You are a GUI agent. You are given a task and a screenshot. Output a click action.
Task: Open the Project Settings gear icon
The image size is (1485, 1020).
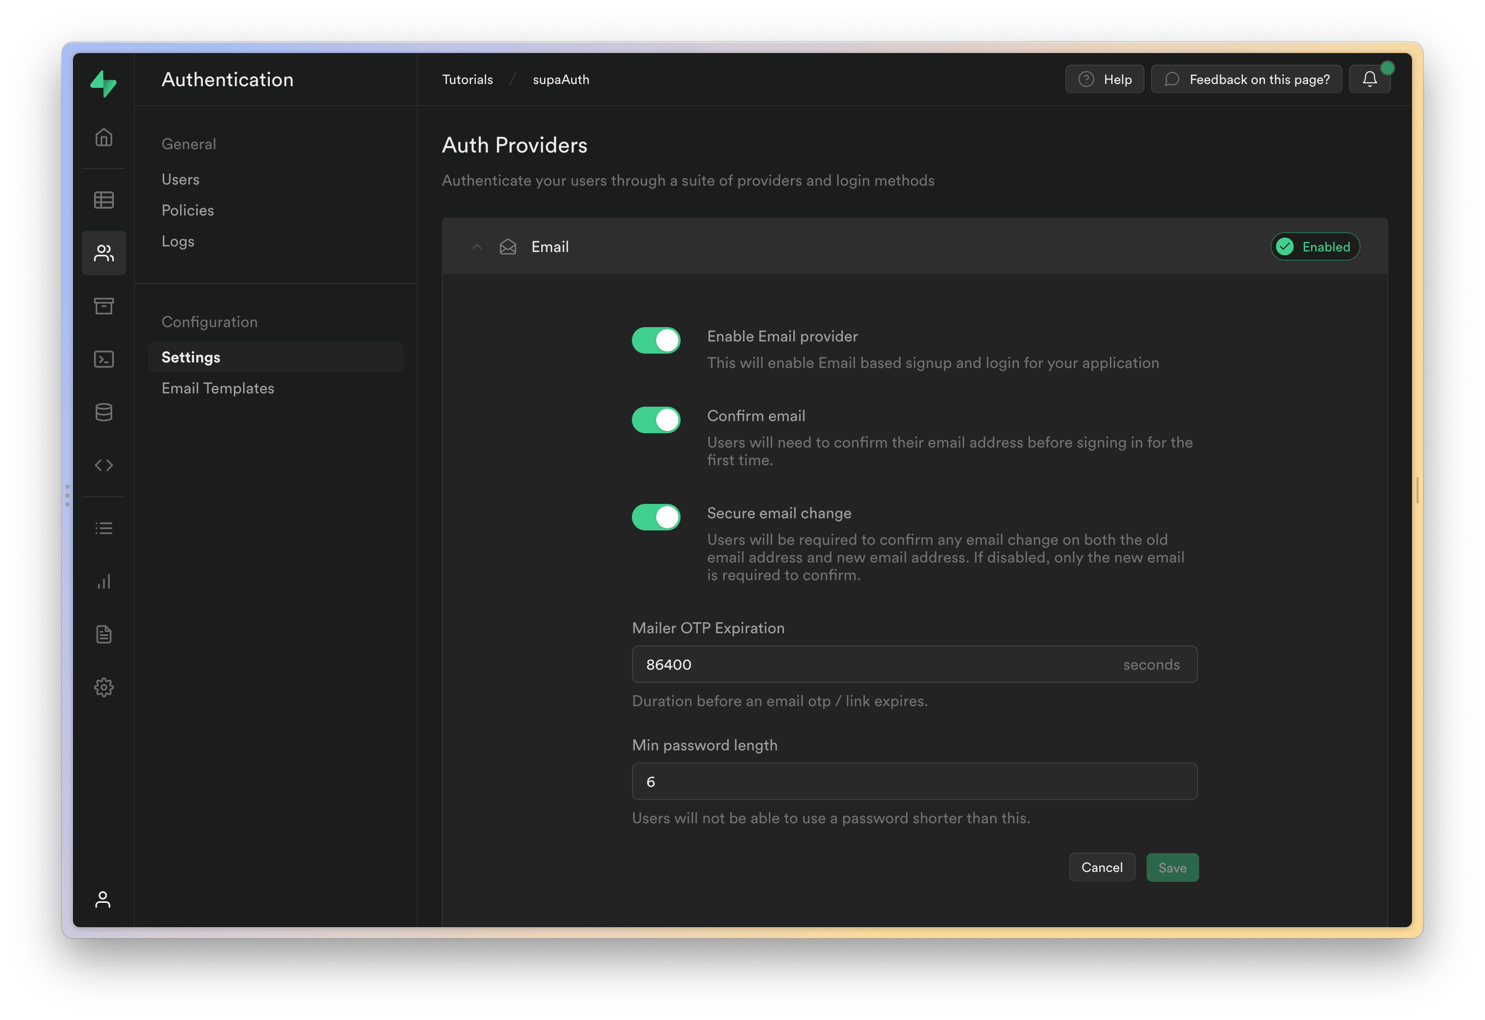click(x=103, y=688)
